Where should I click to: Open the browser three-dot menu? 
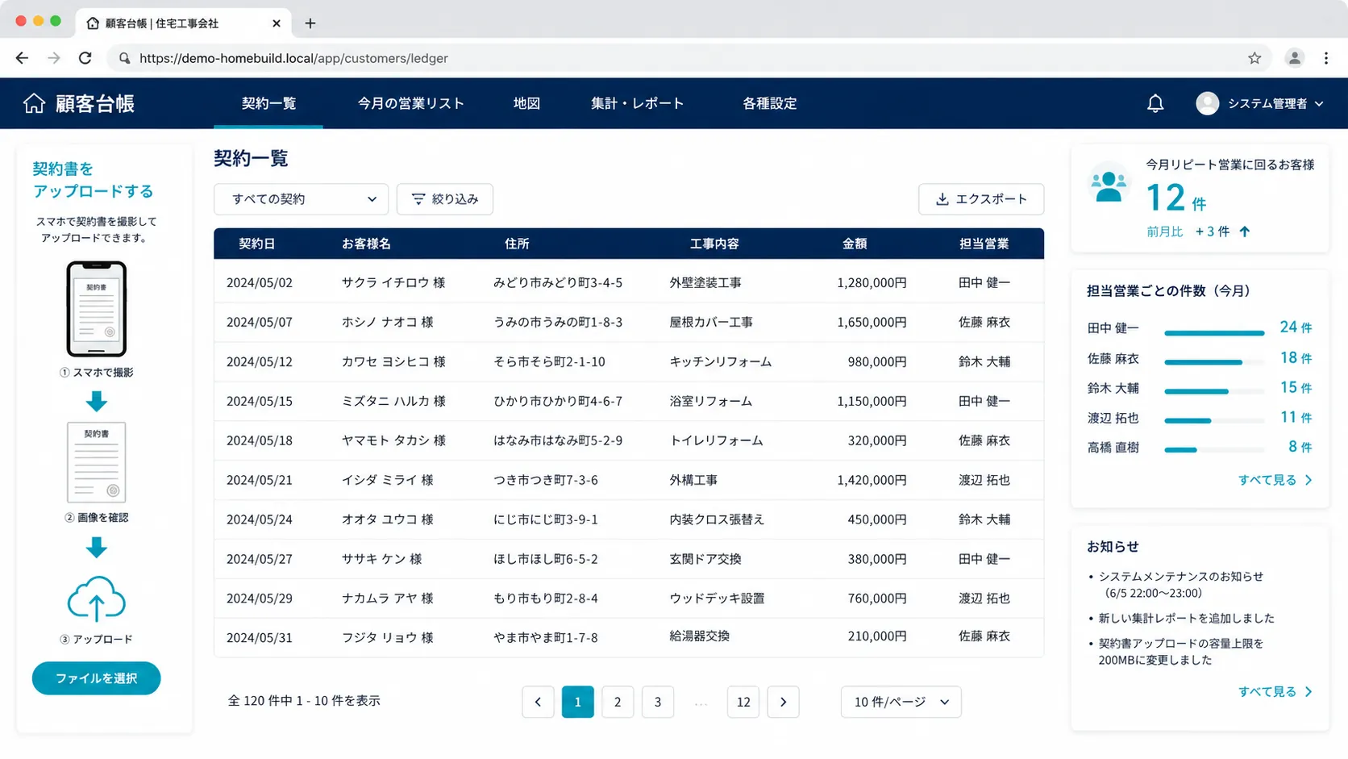[x=1326, y=58]
